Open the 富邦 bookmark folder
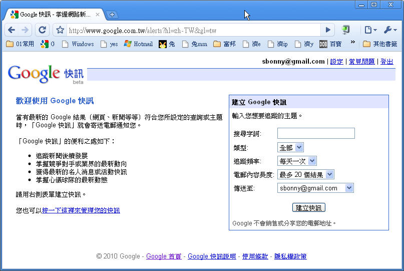 [224, 44]
